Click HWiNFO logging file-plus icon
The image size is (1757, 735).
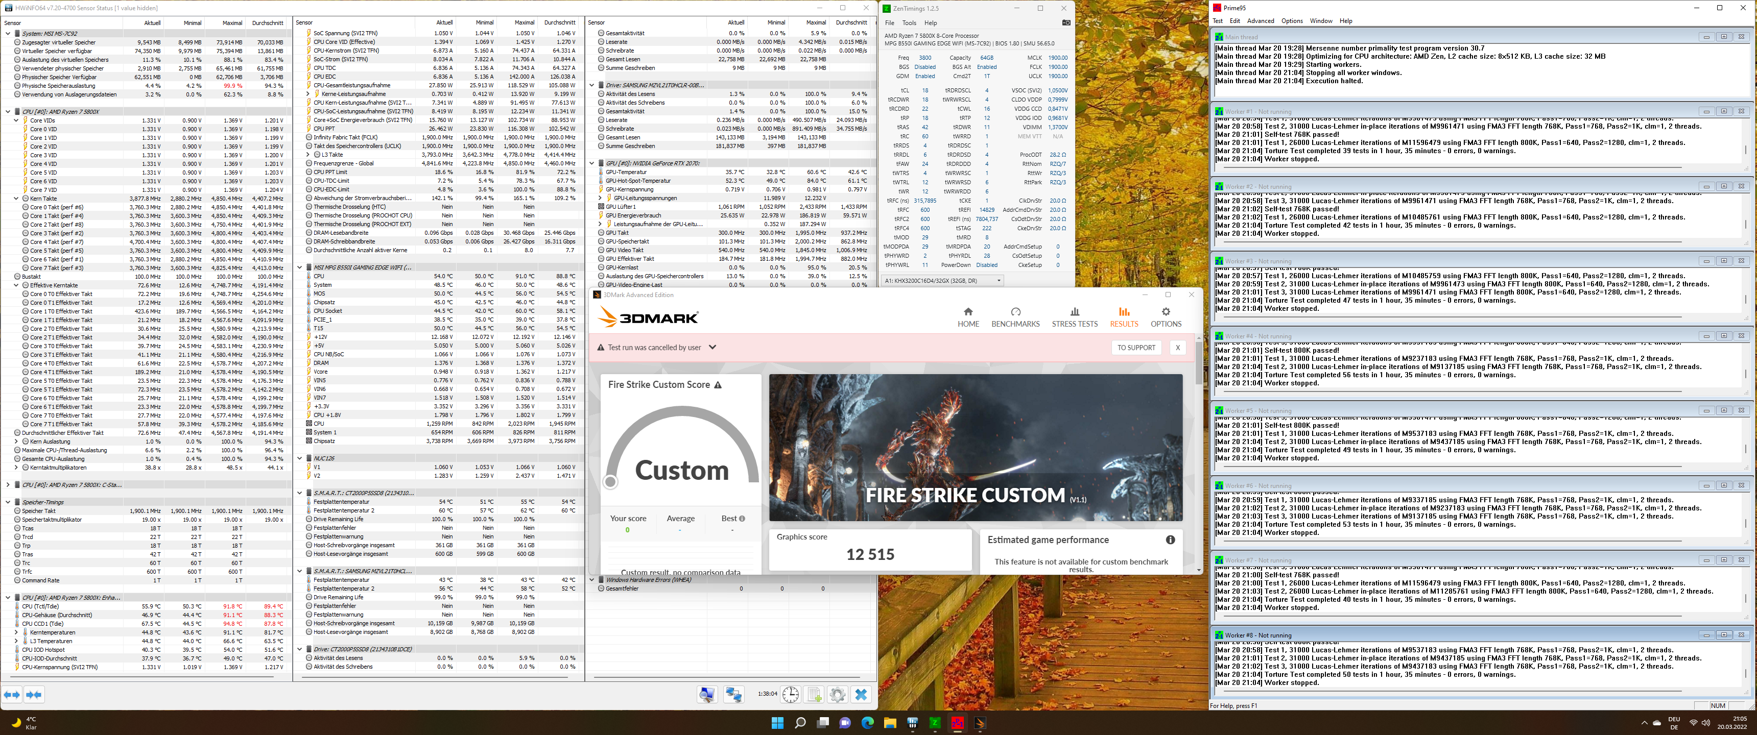814,695
